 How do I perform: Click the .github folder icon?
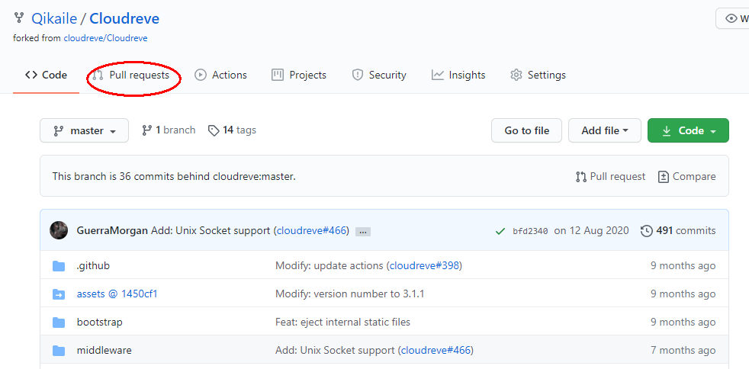59,266
